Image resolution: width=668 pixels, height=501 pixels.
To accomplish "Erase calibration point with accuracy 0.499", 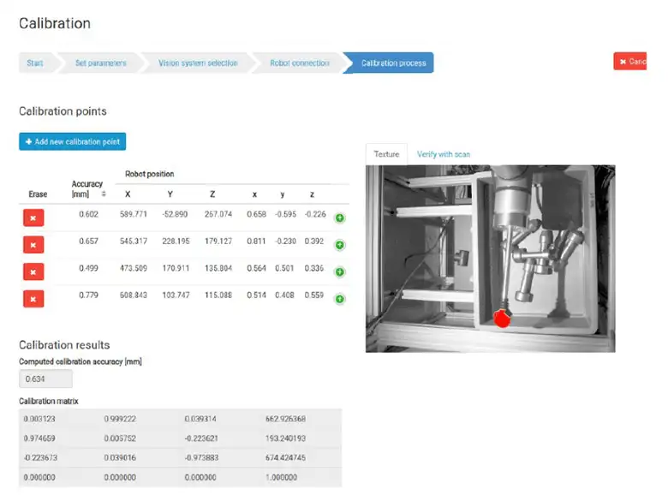I will pyautogui.click(x=33, y=271).
